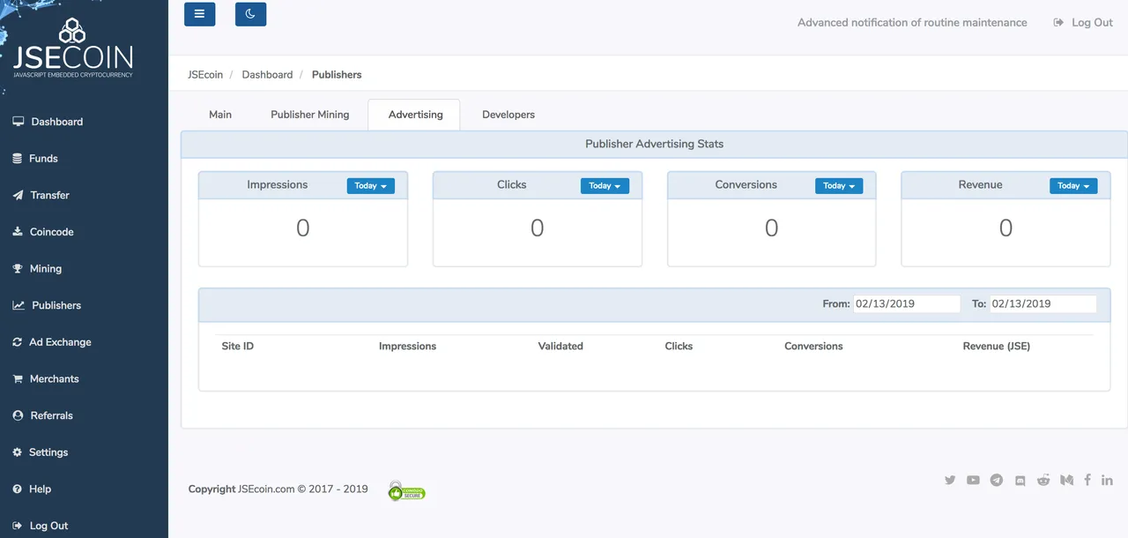Select the Advertising tab

point(415,115)
